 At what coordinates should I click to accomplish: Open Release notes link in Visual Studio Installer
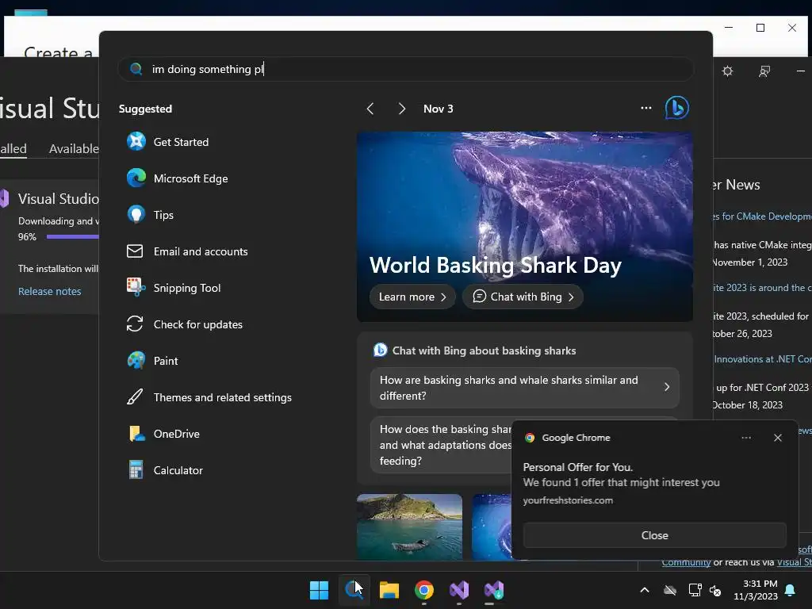tap(50, 291)
